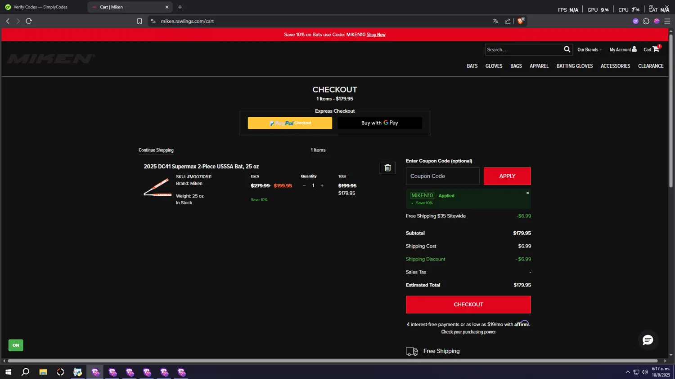Image resolution: width=675 pixels, height=379 pixels.
Task: Click the Affirm logo text
Action: click(522, 324)
